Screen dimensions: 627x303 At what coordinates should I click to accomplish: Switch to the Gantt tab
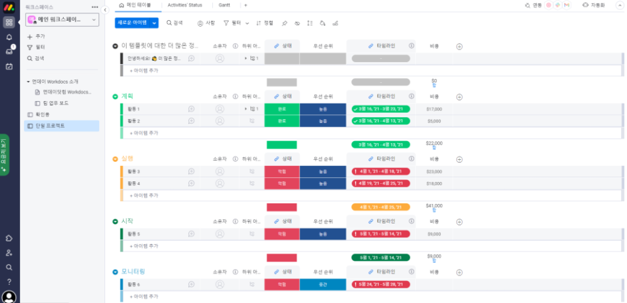pyautogui.click(x=224, y=5)
